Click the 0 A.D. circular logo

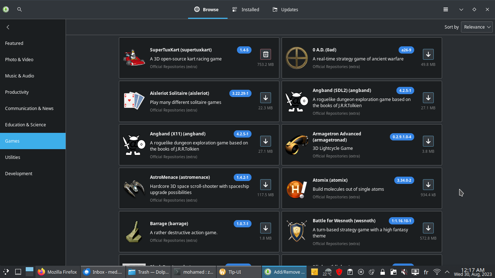click(297, 58)
